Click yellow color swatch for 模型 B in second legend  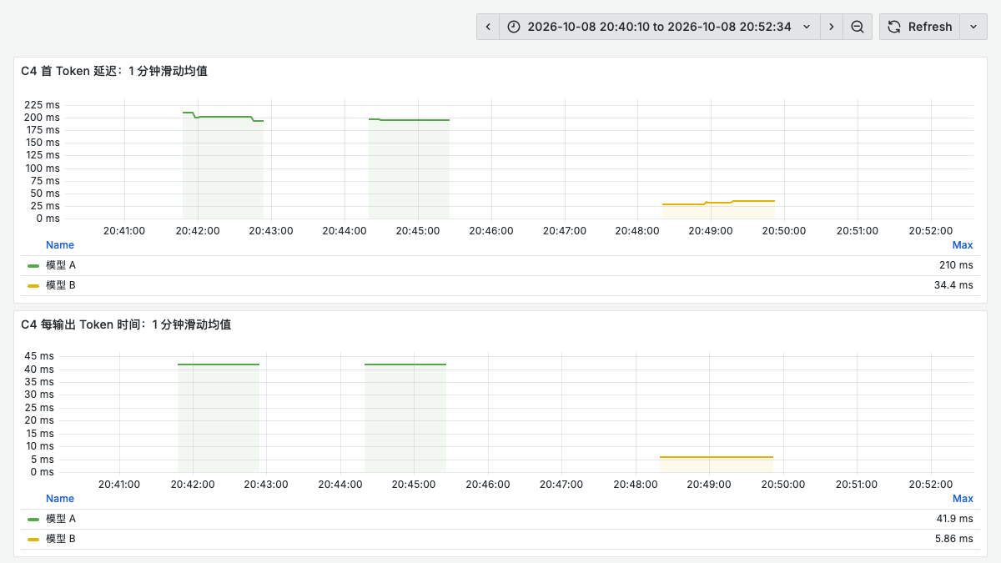(x=33, y=539)
